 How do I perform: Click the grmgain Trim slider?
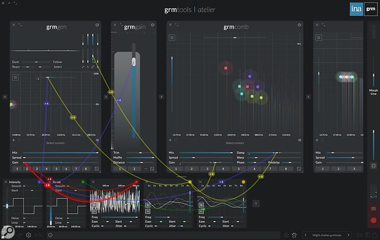pos(140,153)
